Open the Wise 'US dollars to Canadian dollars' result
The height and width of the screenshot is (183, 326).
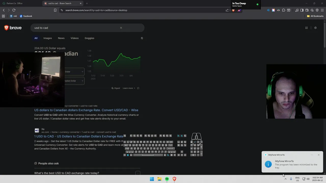click(86, 110)
